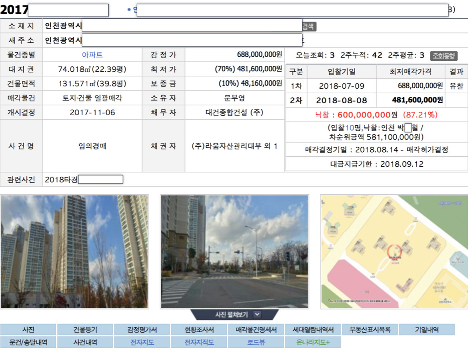Viewport: 468px width, 351px height.
Task: Open 부동산표시목록 list
Action: coord(370,330)
